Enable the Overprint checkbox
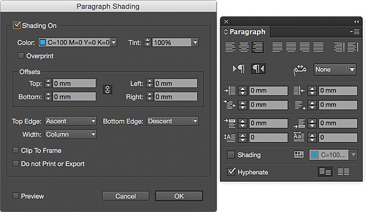Screen dimensions: 368x212 (x=21, y=56)
